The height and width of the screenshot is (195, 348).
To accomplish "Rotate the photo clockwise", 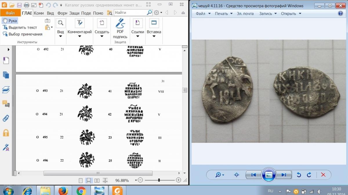I will click(x=309, y=175).
